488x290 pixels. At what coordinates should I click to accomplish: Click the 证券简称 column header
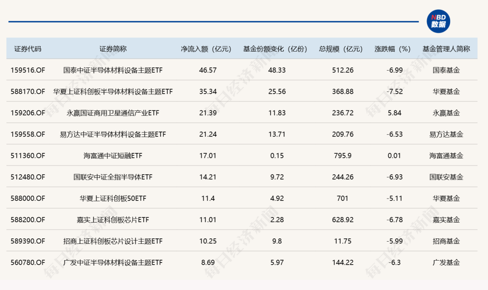[113, 49]
